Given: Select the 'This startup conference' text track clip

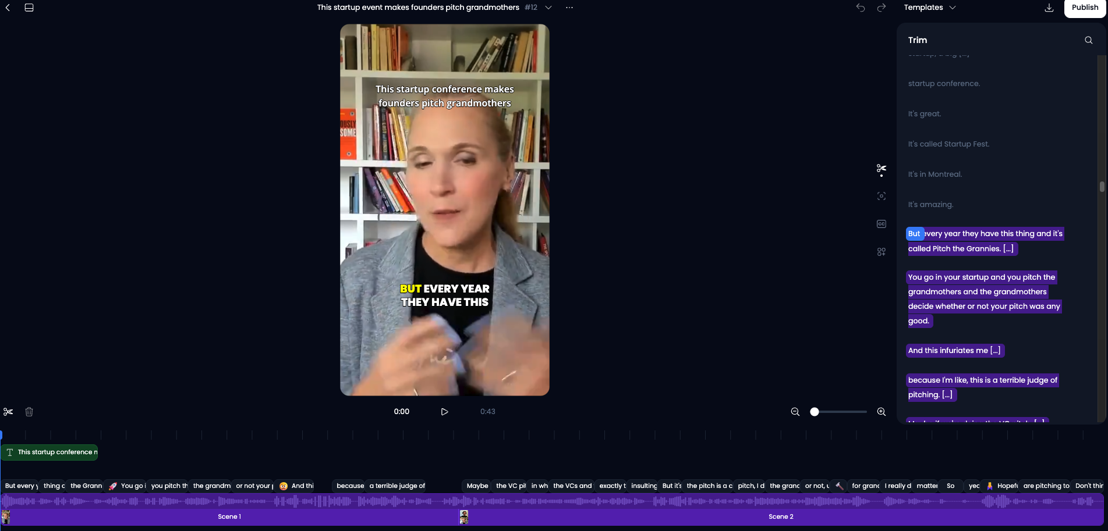Looking at the screenshot, I should pos(49,452).
